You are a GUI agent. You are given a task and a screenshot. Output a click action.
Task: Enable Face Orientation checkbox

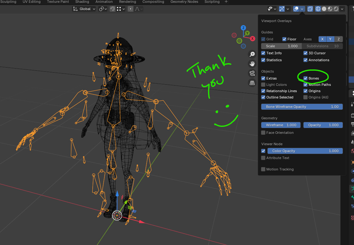(263, 133)
